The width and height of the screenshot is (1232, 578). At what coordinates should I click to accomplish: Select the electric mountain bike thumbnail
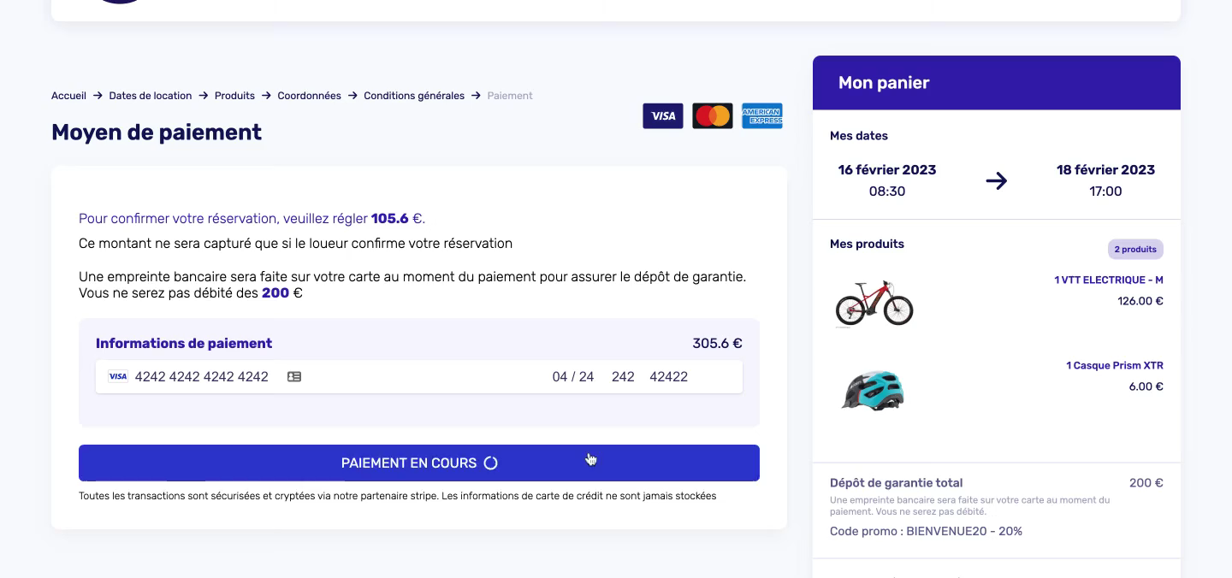coord(874,302)
